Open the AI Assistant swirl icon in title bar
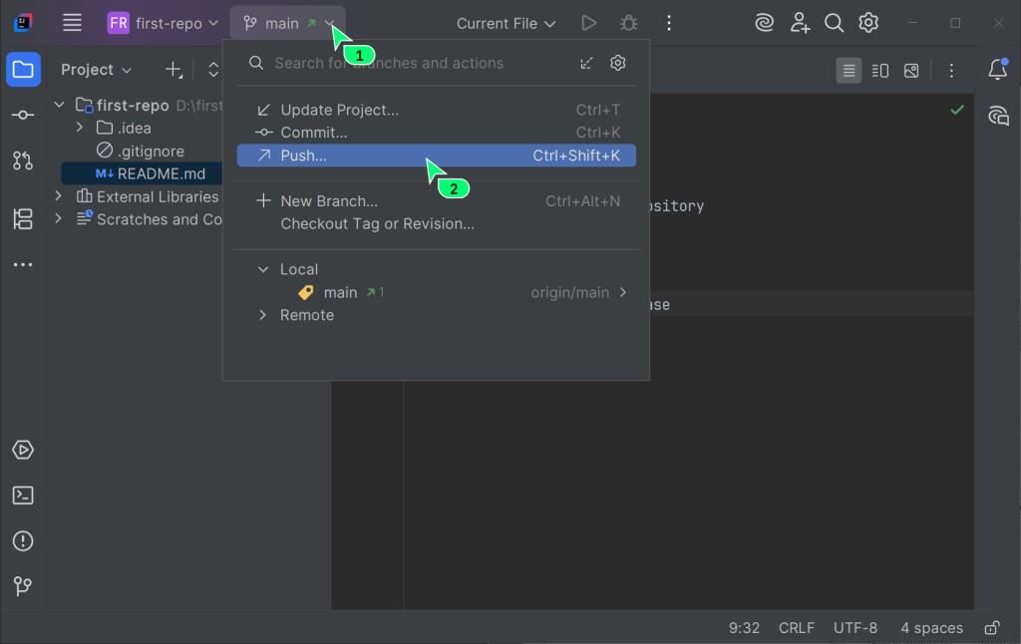 (764, 24)
